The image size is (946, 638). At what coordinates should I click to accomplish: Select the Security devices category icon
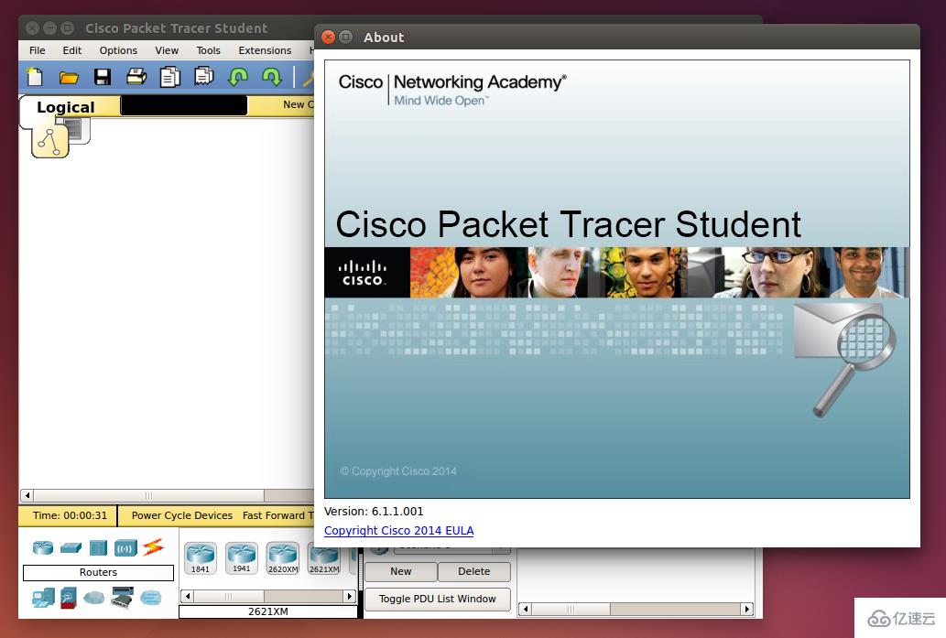[69, 598]
